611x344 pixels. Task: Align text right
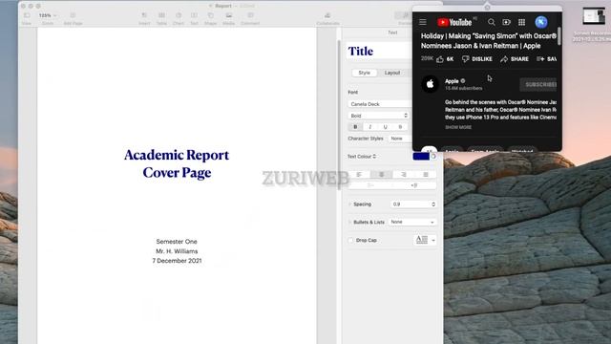click(x=403, y=174)
